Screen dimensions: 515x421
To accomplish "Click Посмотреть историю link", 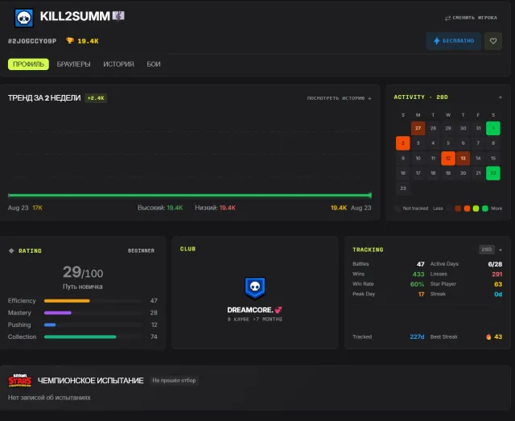I will point(339,98).
